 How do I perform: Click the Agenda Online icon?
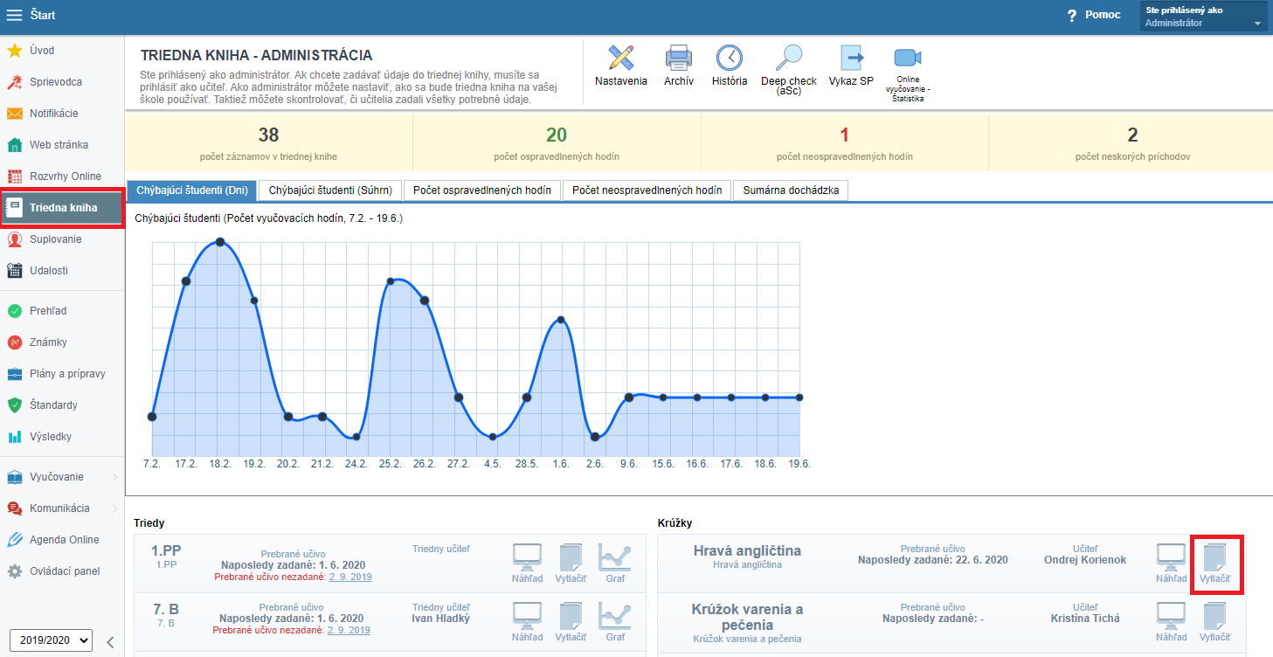tap(14, 540)
